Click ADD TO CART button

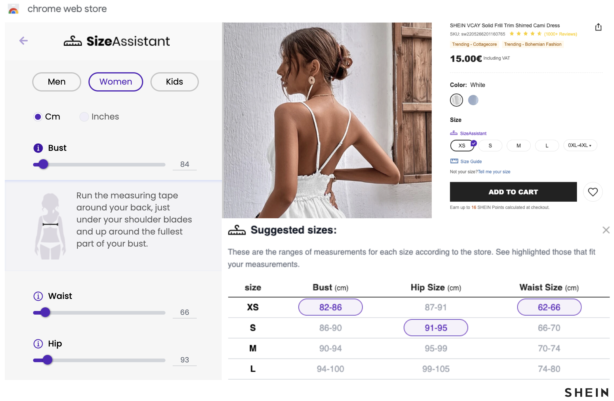pos(513,192)
